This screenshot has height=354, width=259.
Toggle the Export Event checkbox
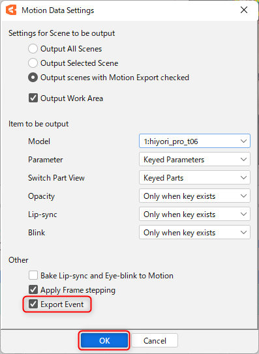(x=33, y=304)
